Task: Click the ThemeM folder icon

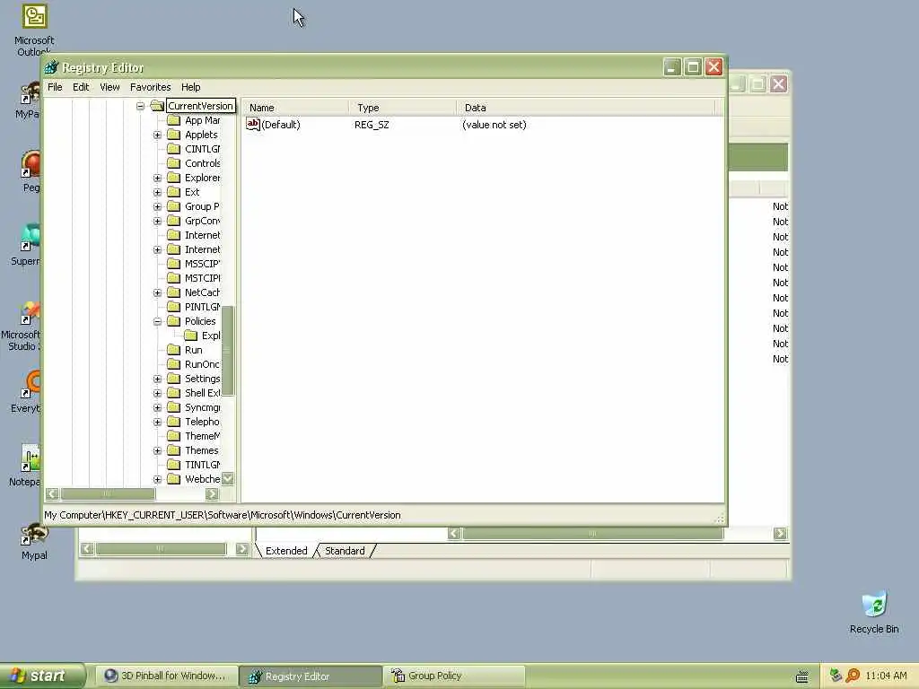Action: pos(173,436)
